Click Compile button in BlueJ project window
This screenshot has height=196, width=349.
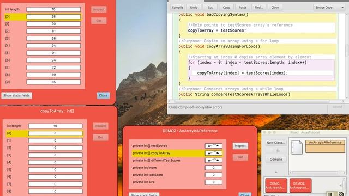coord(276,160)
